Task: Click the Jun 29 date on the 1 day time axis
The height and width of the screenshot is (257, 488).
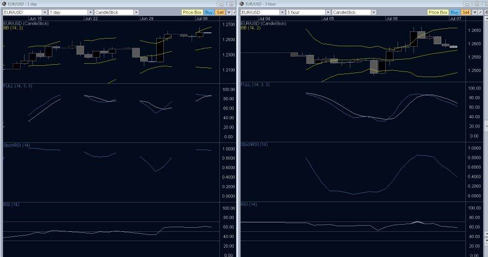Action: (147, 19)
